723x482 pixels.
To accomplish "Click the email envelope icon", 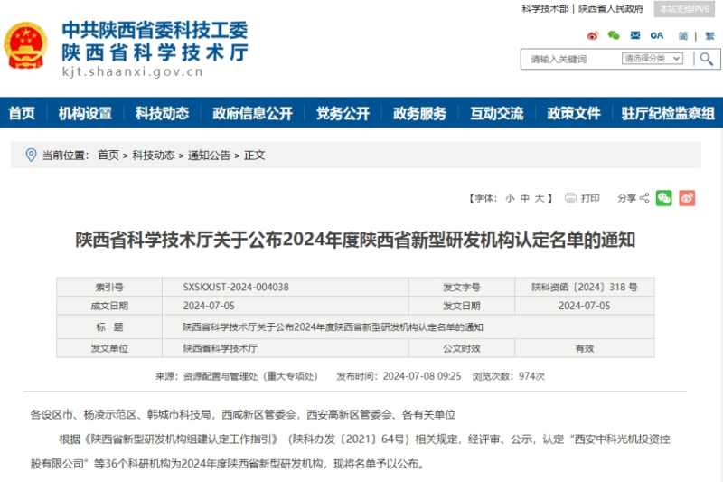I will [635, 35].
